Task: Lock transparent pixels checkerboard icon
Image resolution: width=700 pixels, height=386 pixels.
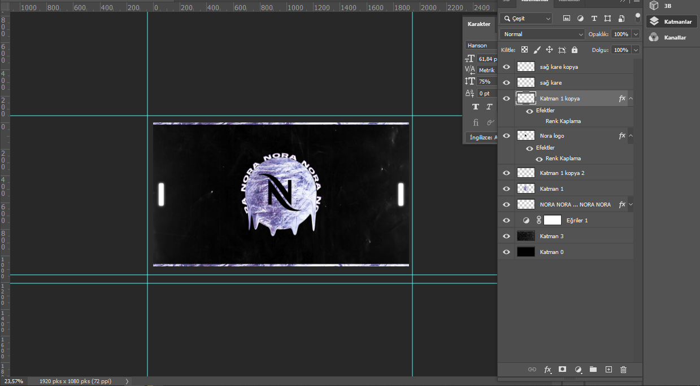Action: coord(525,50)
